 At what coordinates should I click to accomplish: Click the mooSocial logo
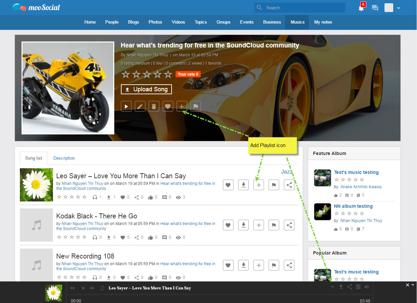(x=36, y=7)
